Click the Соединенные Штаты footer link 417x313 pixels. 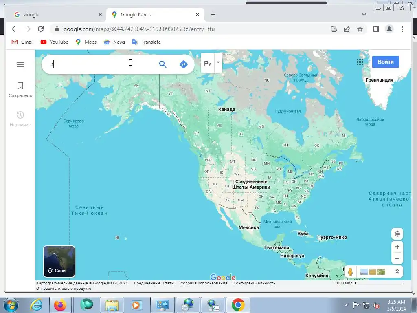(x=154, y=283)
